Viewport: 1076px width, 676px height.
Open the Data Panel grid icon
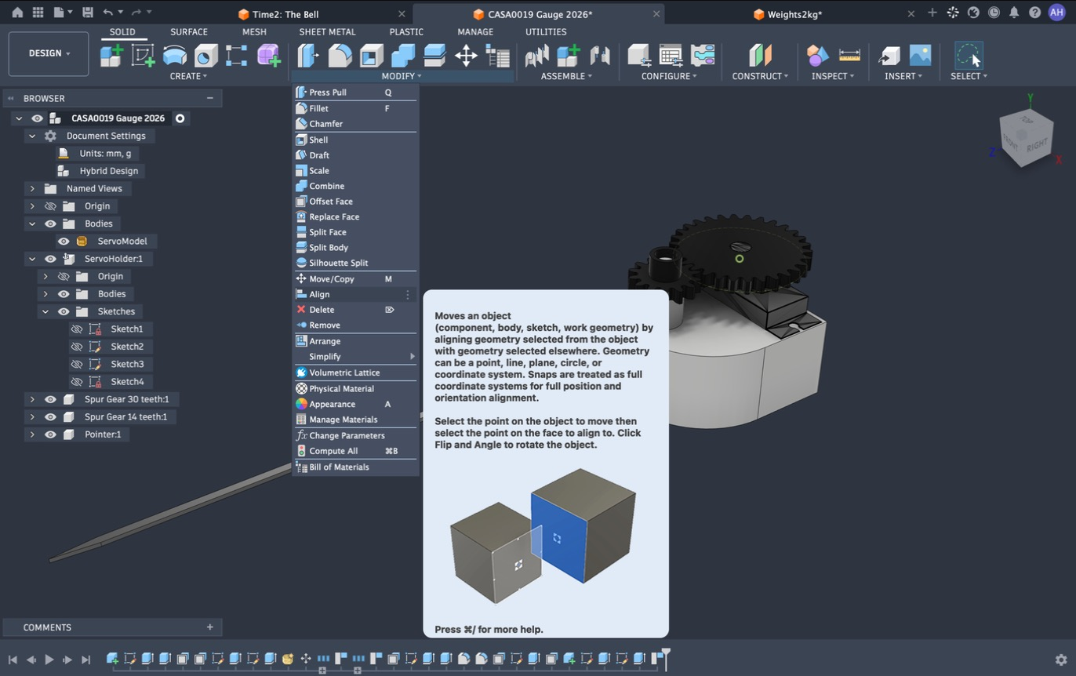click(x=38, y=13)
